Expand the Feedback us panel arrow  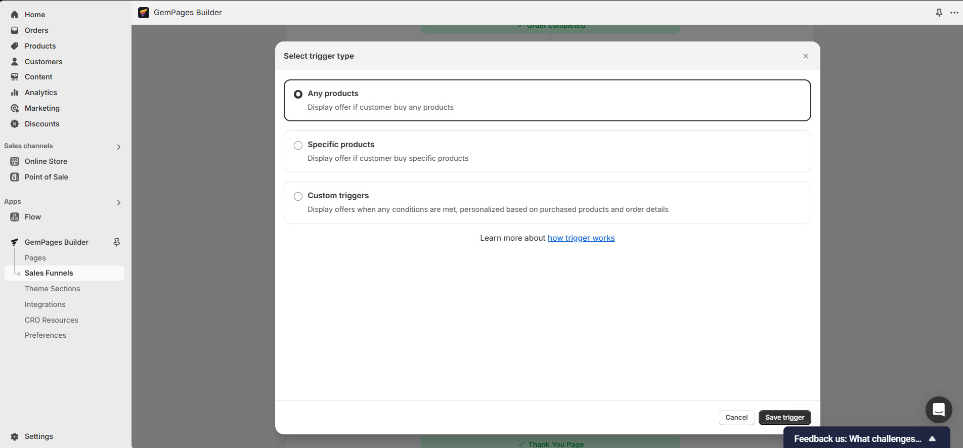[932, 439]
